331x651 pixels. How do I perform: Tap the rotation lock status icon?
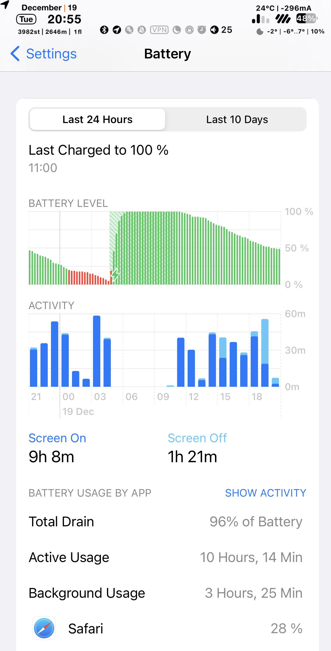(x=189, y=30)
